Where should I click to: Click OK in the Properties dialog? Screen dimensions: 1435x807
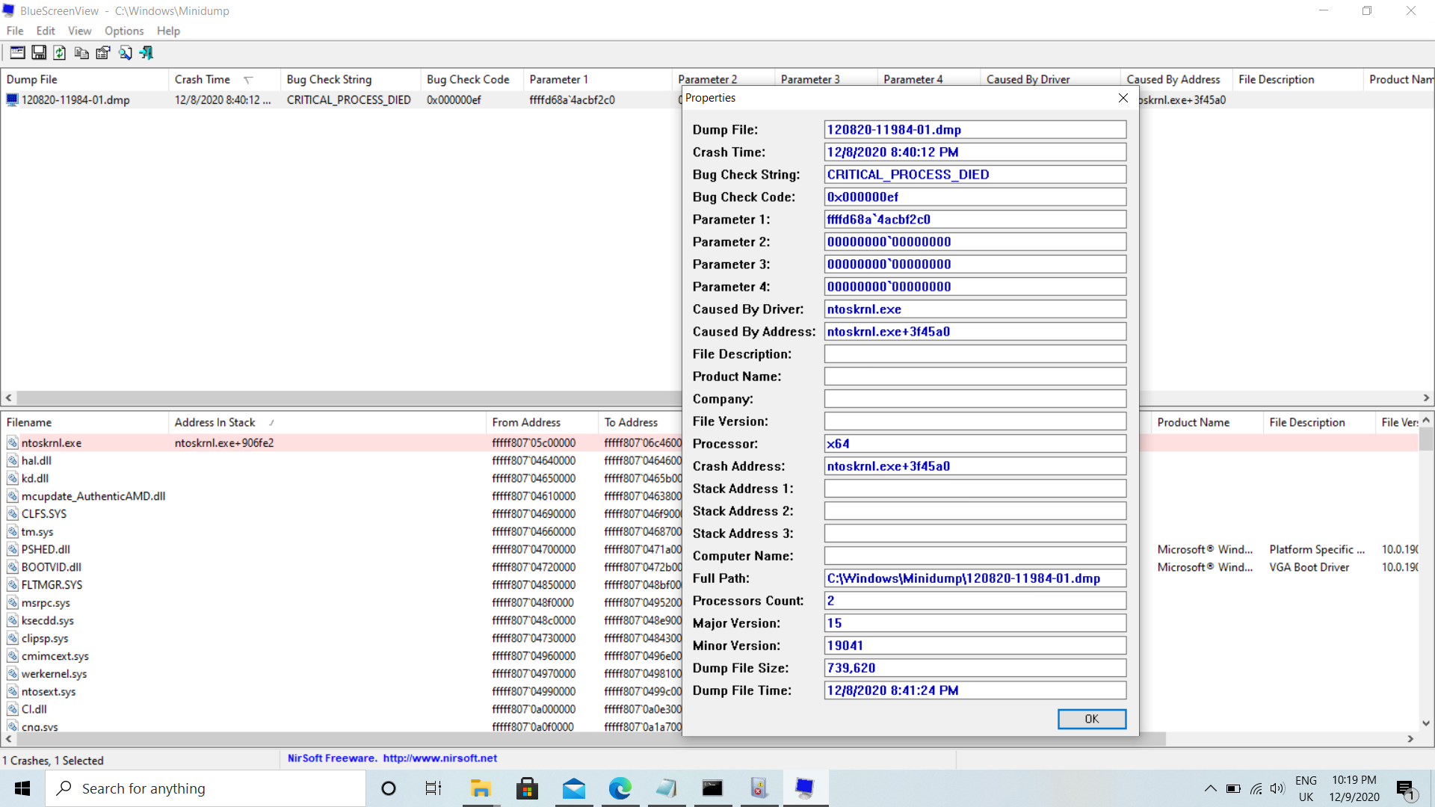tap(1091, 719)
